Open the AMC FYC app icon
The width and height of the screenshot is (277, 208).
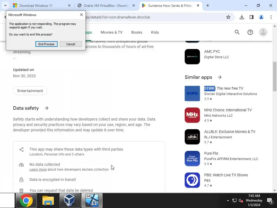192,57
